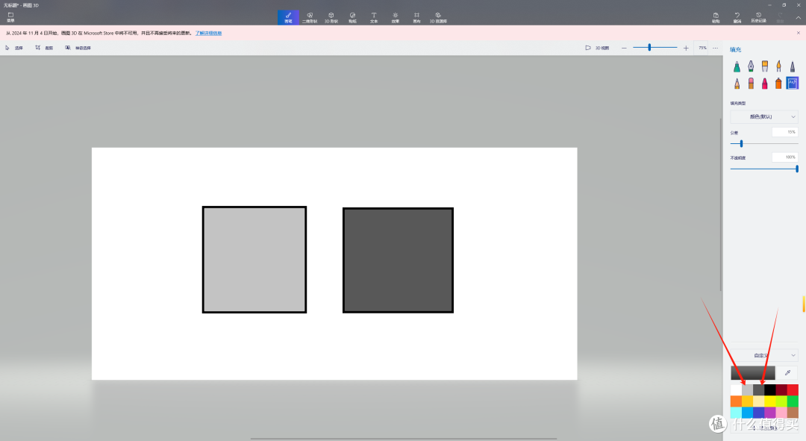Pick the purple color swatch
This screenshot has height=441, width=806.
click(x=770, y=412)
